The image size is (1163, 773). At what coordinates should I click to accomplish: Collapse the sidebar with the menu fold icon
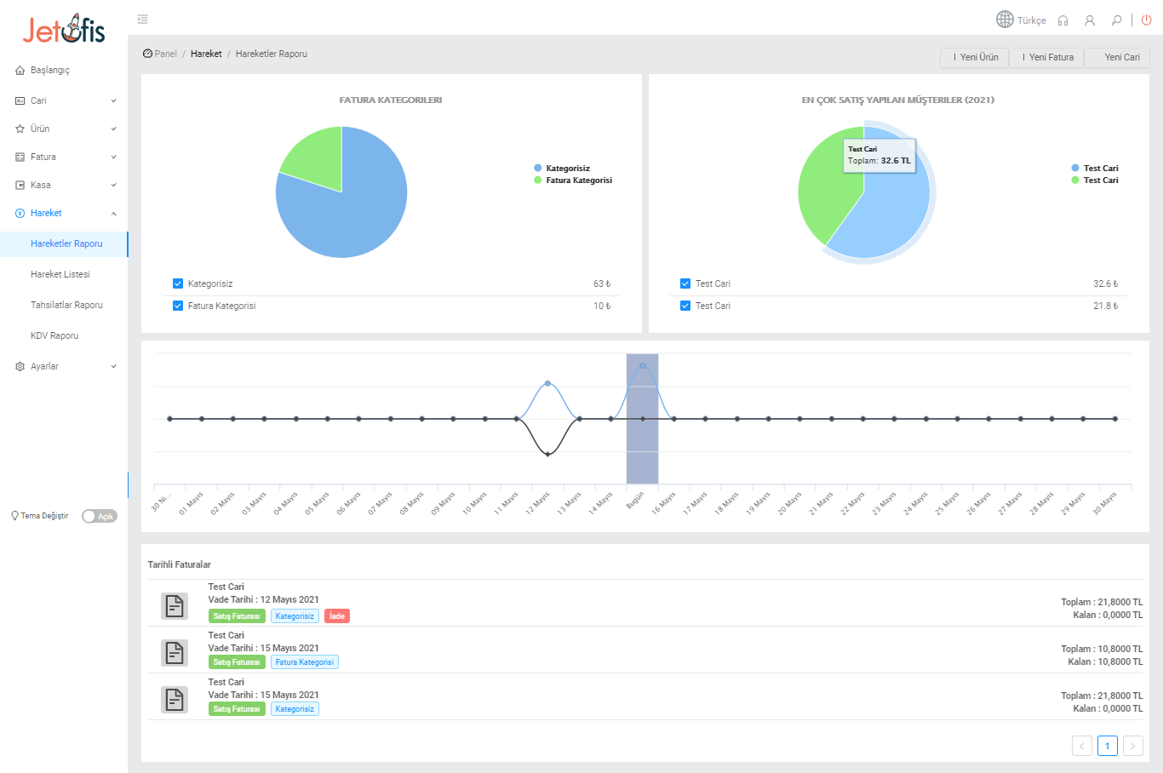click(142, 19)
